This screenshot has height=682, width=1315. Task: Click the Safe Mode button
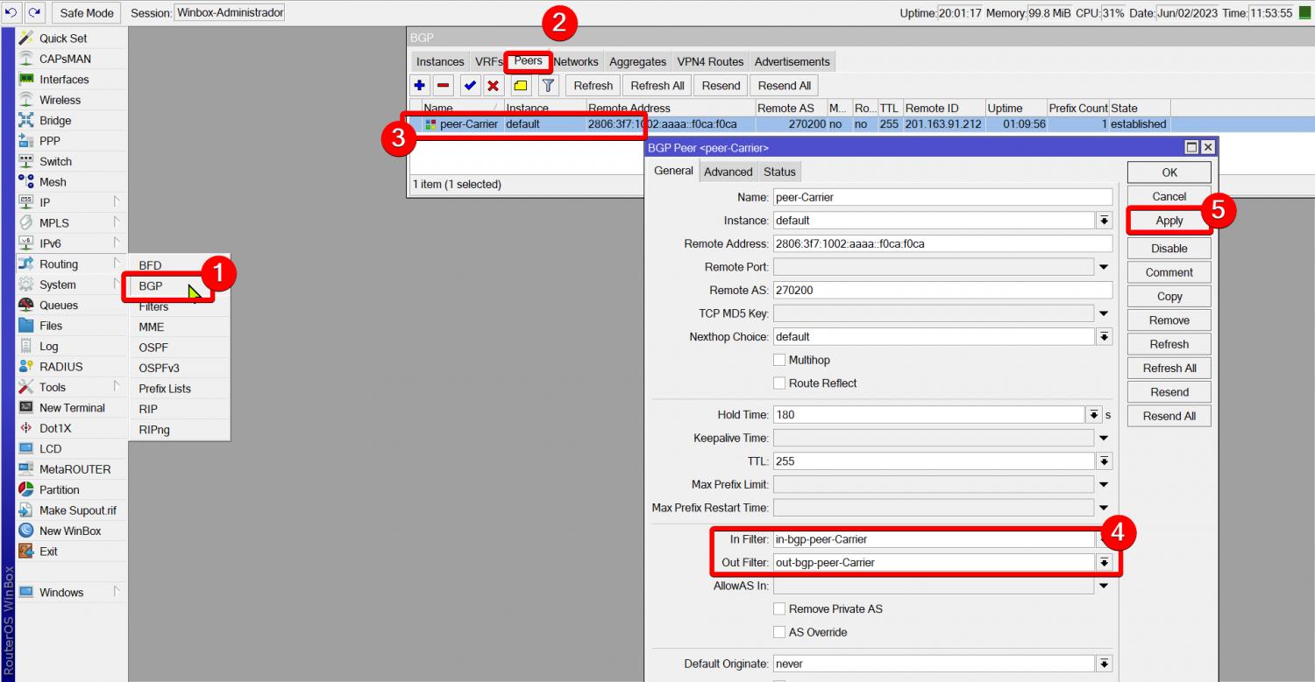(87, 13)
